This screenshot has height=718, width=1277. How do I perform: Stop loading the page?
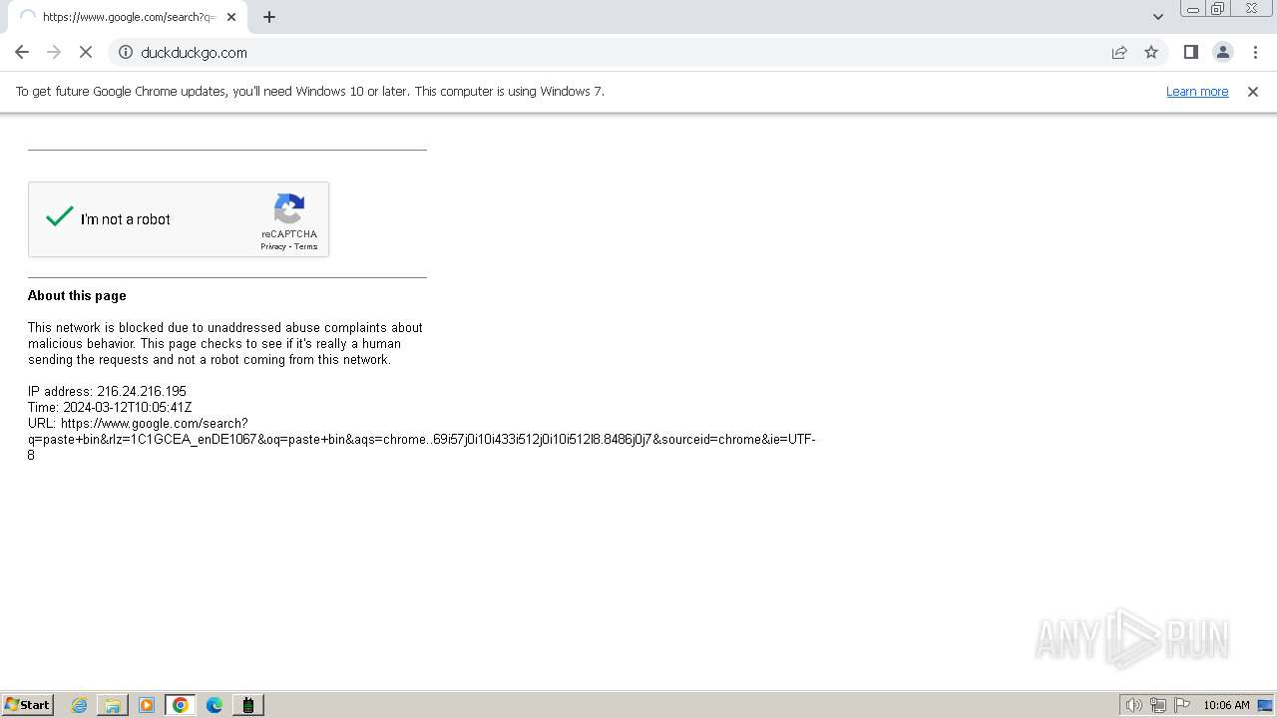[86, 52]
